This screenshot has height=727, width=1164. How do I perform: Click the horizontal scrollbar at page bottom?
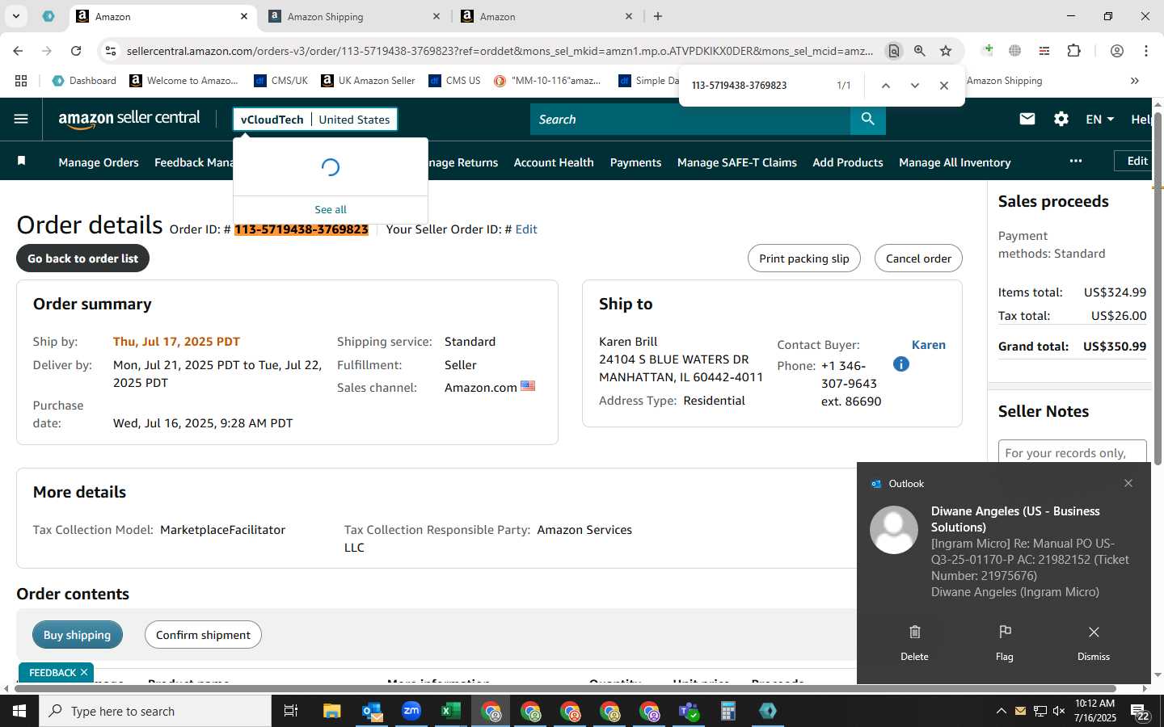pos(566,688)
